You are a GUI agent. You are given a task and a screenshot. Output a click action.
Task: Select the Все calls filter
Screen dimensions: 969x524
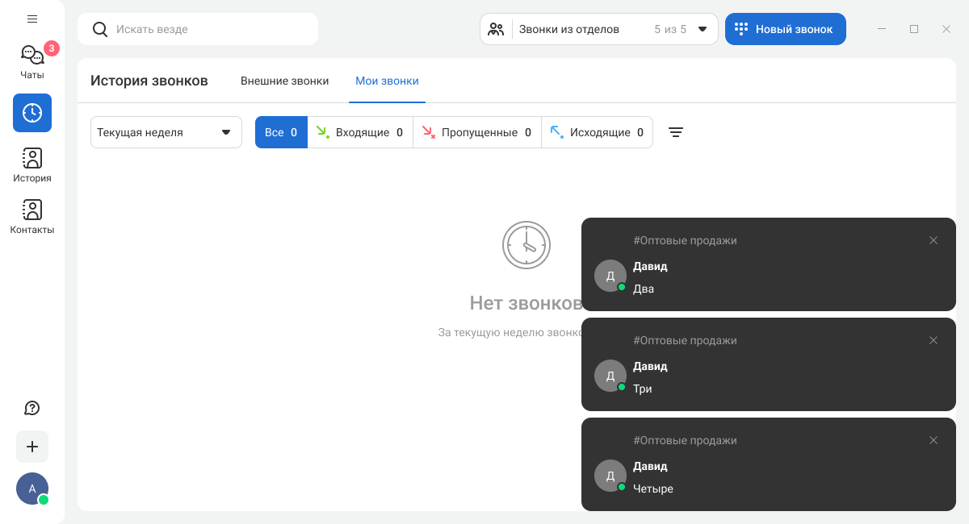coord(281,132)
